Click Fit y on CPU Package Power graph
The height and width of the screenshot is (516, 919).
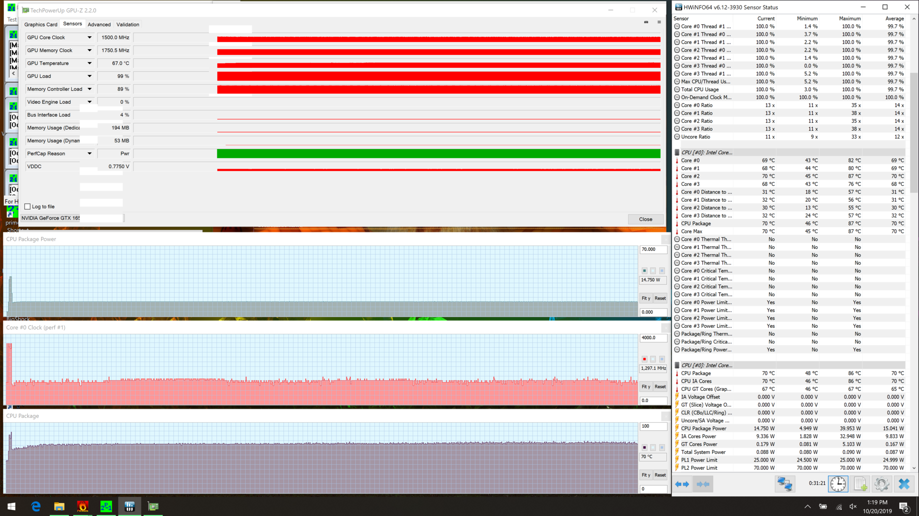click(646, 298)
